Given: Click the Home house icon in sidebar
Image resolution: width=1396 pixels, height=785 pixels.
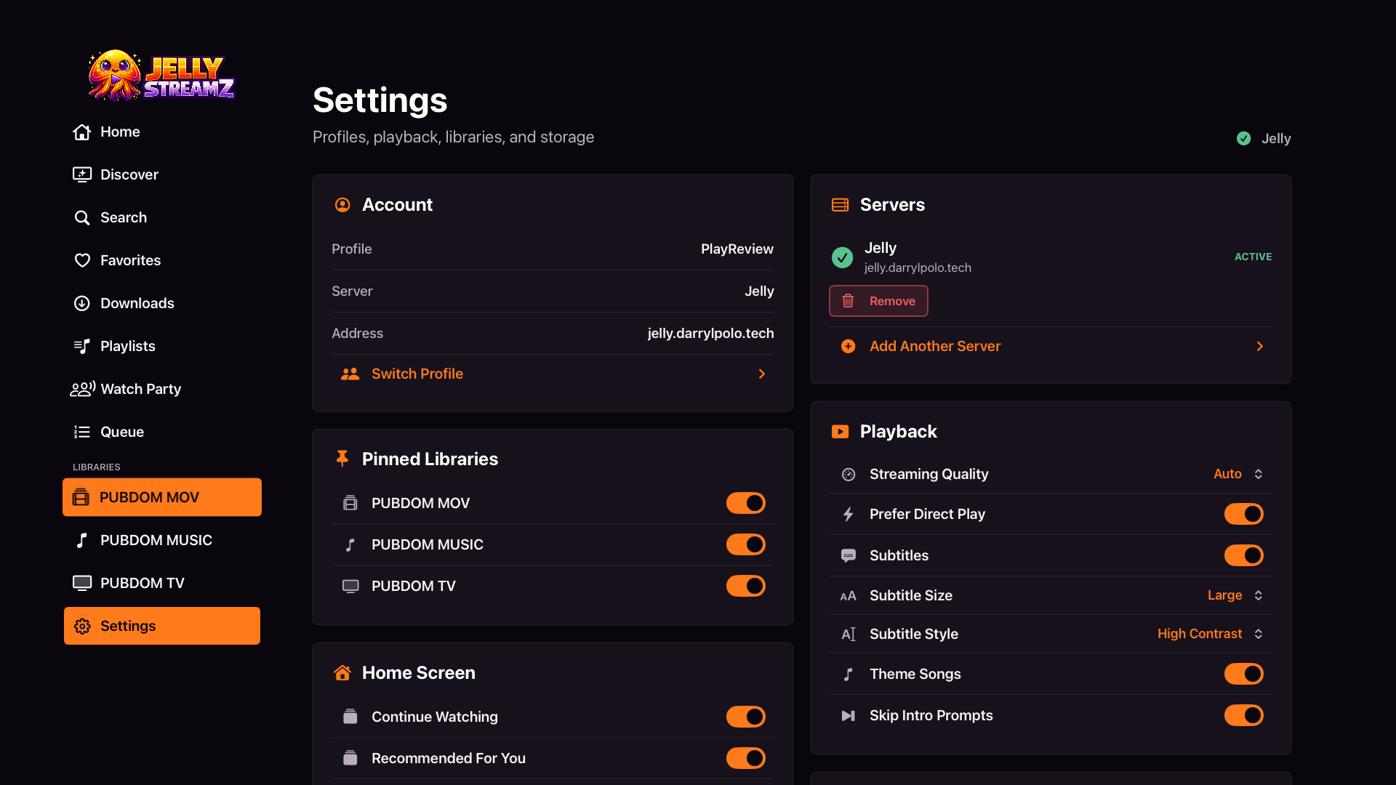Looking at the screenshot, I should [82, 132].
